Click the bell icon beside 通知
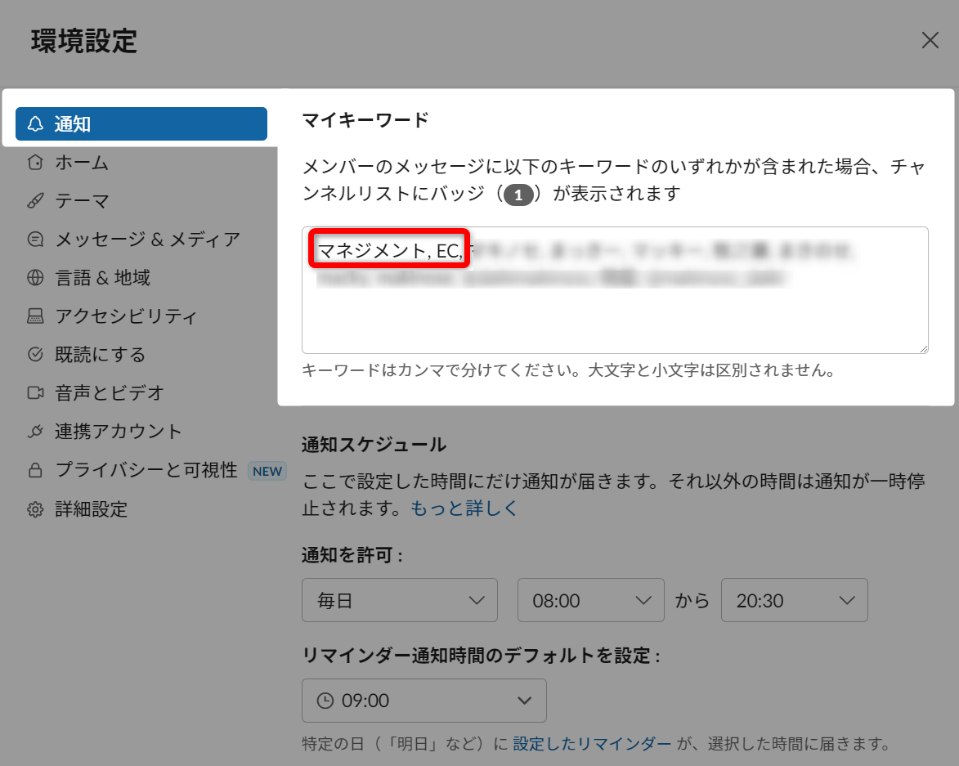Image resolution: width=959 pixels, height=766 pixels. [35, 124]
